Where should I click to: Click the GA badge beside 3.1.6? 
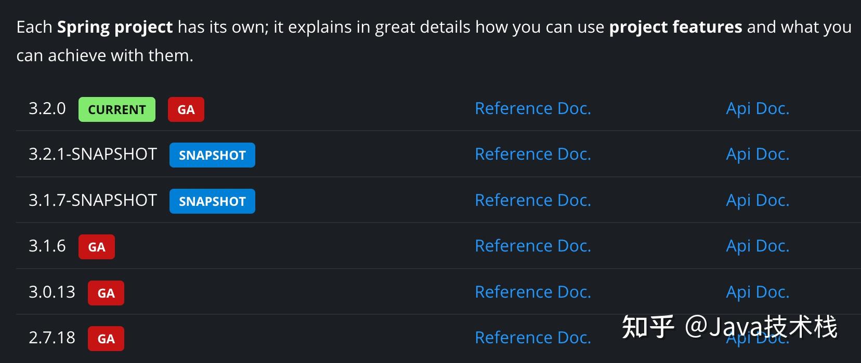click(x=97, y=247)
